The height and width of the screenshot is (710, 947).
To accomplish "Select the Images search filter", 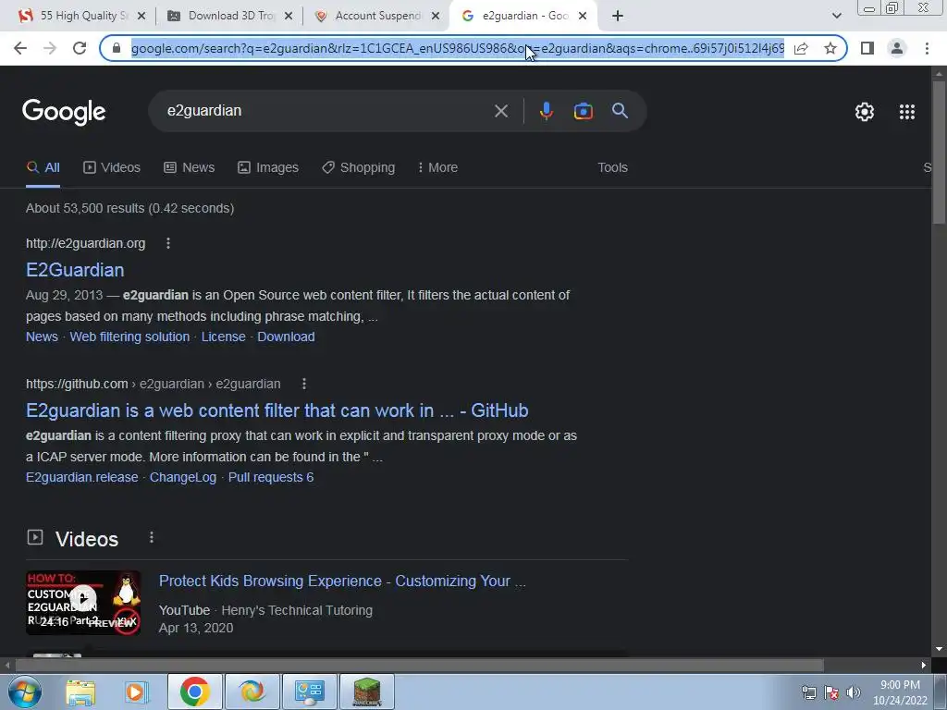I will coord(268,168).
